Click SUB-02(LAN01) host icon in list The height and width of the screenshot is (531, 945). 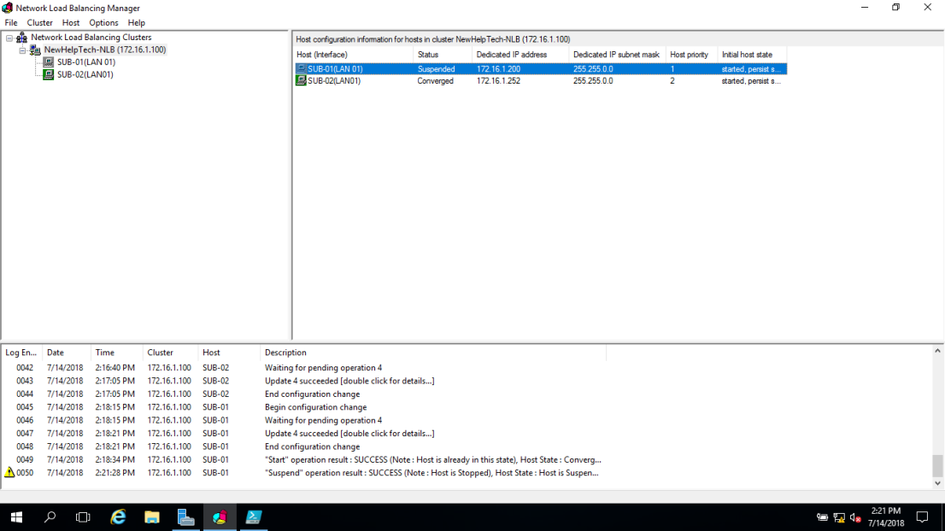tap(301, 80)
